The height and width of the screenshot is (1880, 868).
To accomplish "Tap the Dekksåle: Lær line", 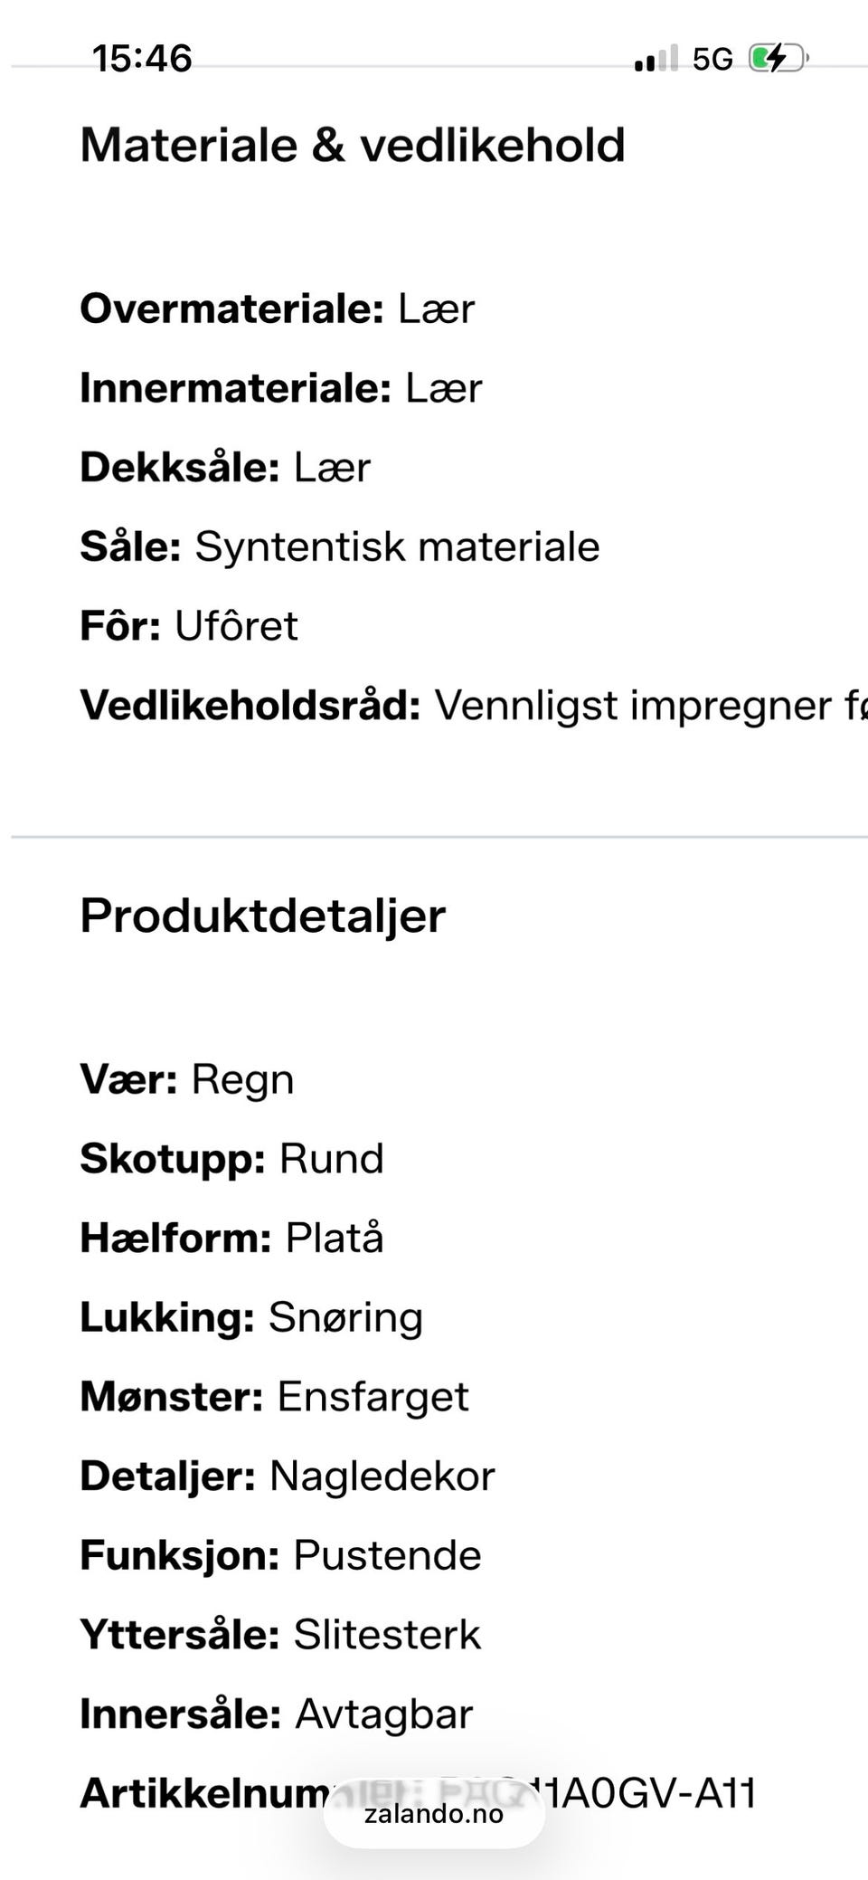I will (x=225, y=468).
